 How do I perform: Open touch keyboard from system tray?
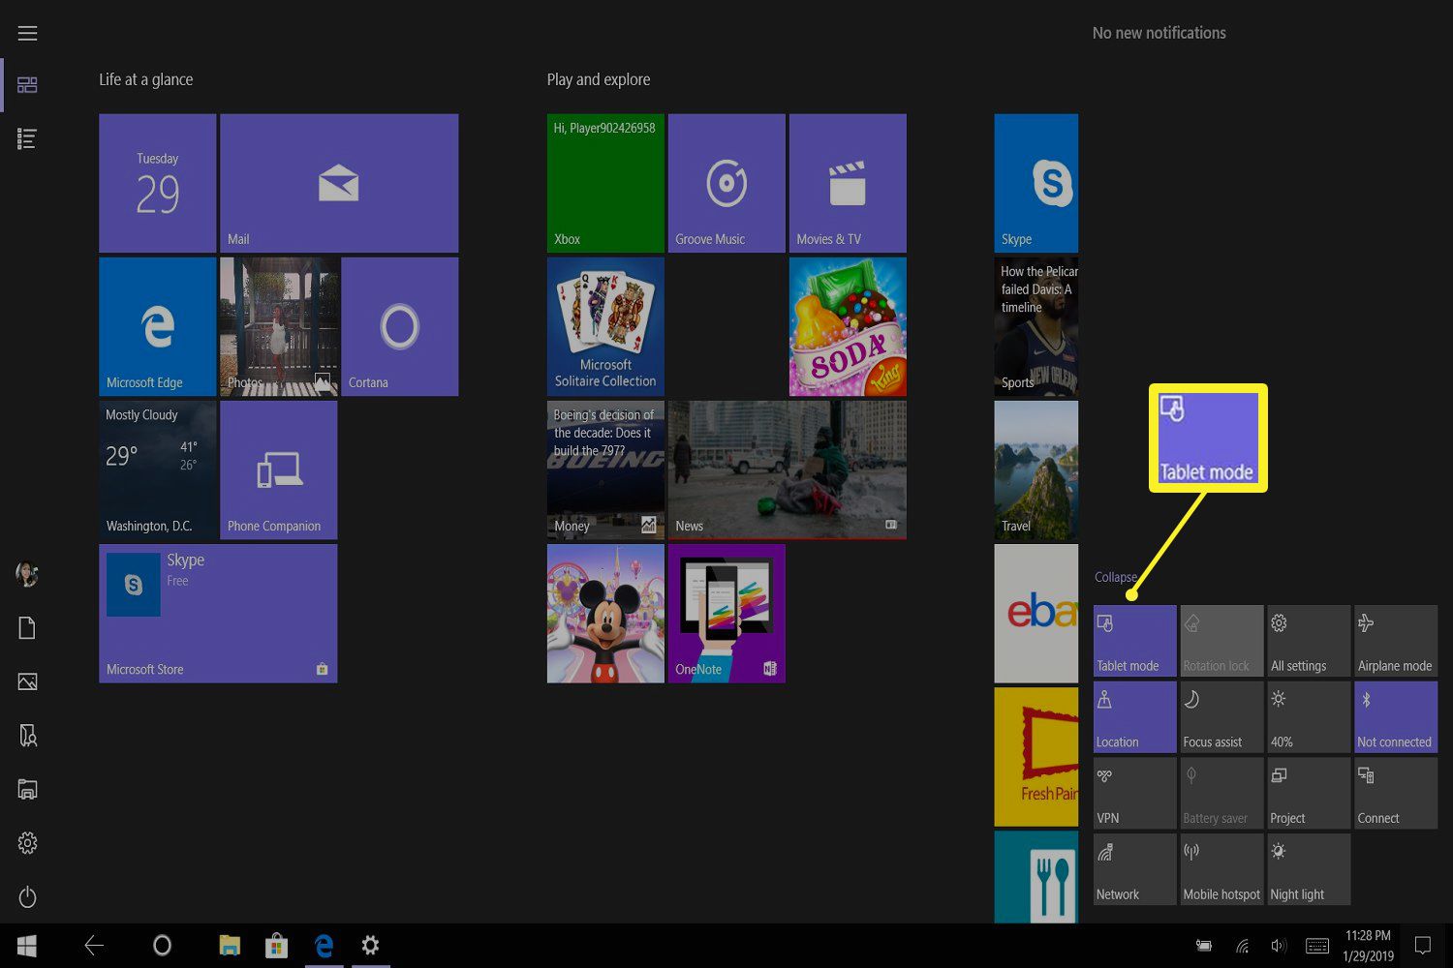(x=1317, y=946)
